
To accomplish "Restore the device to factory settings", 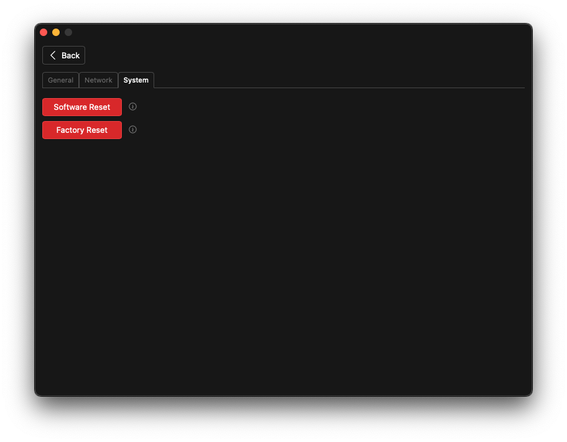I will click(82, 130).
